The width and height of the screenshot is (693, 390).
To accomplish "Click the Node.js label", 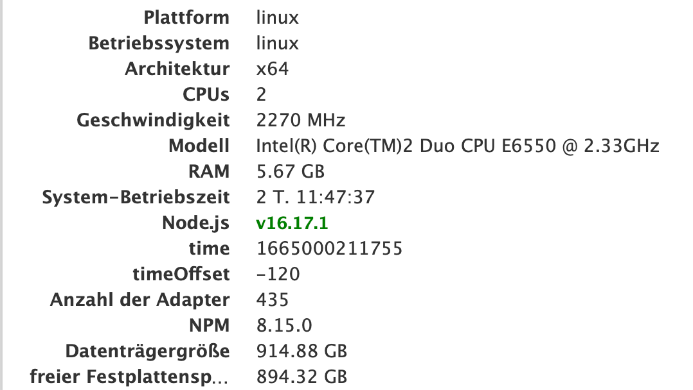I will pos(195,223).
